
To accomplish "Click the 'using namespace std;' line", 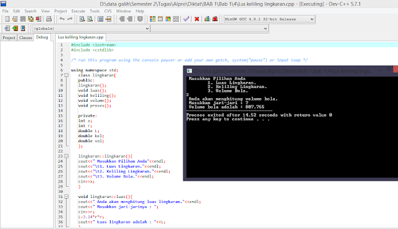I will (95, 70).
